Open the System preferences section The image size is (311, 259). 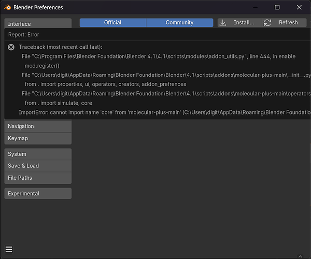pos(38,154)
